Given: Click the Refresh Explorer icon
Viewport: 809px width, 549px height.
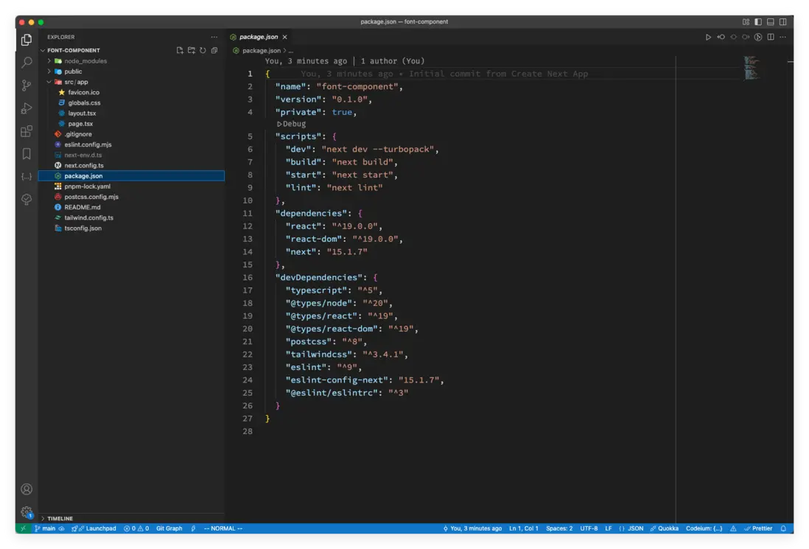Looking at the screenshot, I should [x=203, y=50].
